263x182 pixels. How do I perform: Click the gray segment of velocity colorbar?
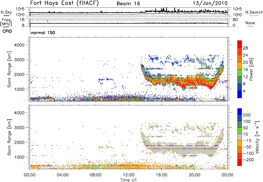(240, 137)
